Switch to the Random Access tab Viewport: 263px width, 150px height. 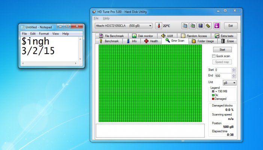(194, 36)
